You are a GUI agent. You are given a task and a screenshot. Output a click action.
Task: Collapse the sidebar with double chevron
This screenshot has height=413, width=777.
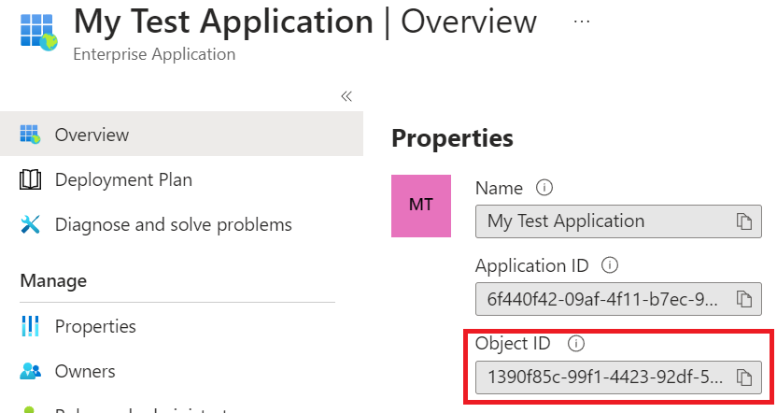346,95
